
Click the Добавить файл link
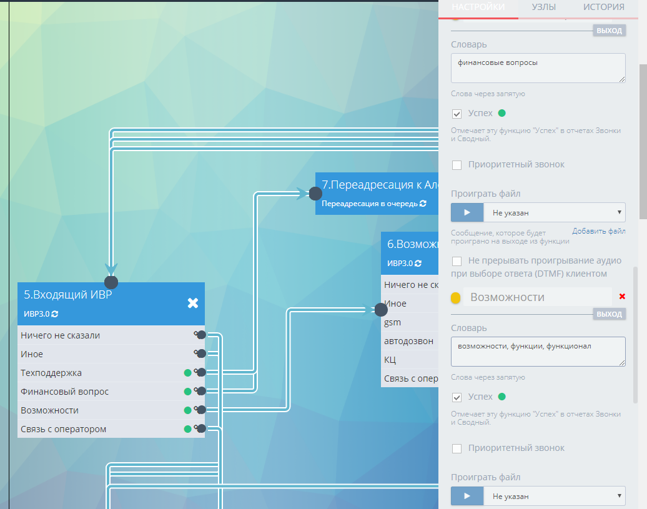tap(598, 232)
